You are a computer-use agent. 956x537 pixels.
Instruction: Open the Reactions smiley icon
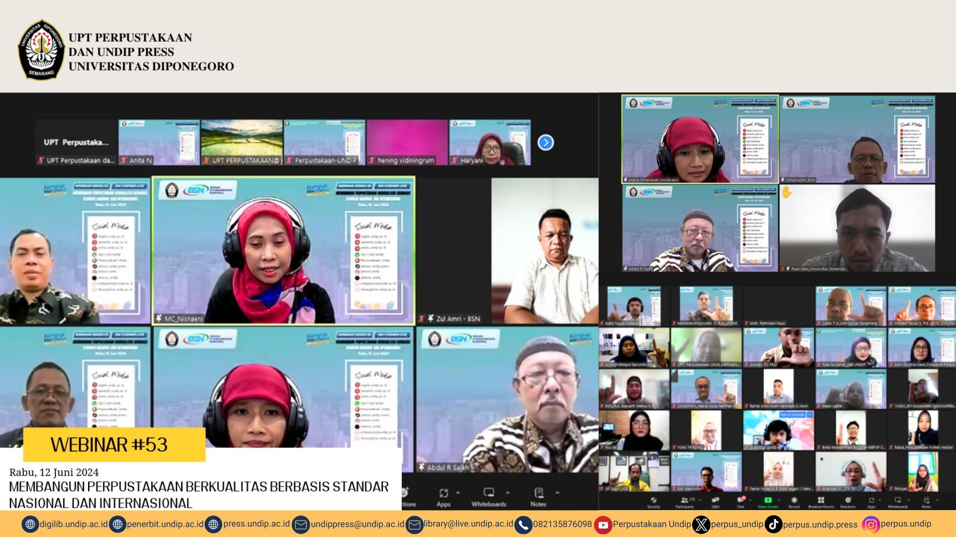click(x=848, y=500)
